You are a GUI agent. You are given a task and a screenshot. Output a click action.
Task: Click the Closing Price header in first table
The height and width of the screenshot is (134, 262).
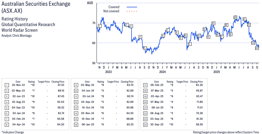point(58,82)
